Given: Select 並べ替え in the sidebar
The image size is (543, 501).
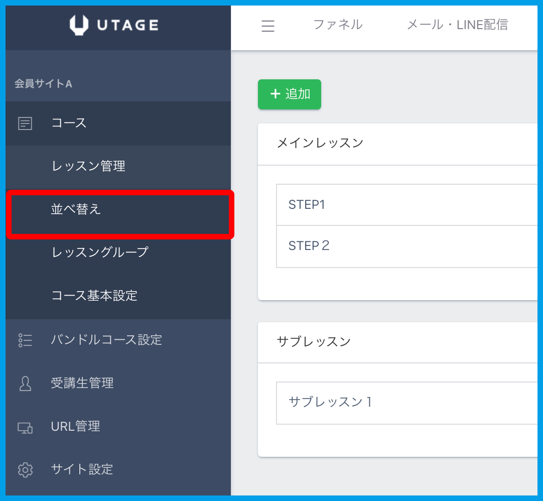Looking at the screenshot, I should click(x=76, y=209).
